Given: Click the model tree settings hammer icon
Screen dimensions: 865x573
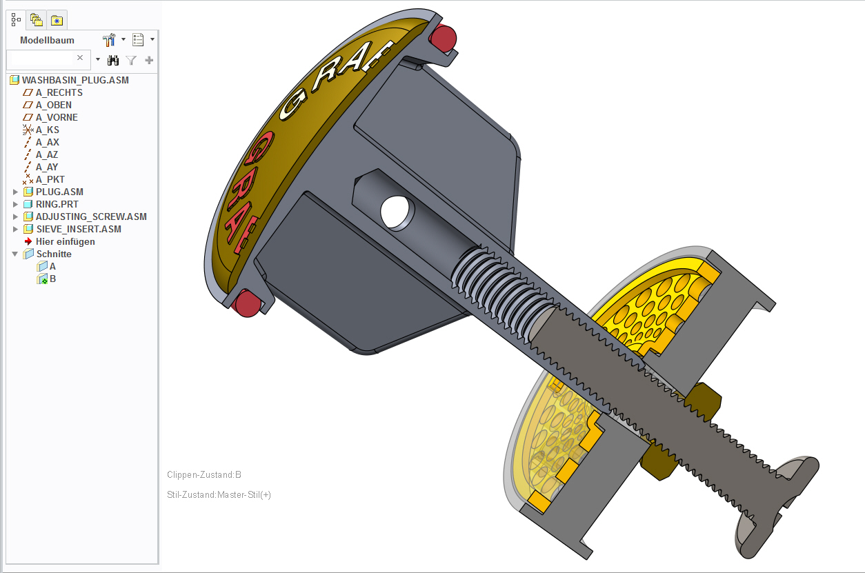Looking at the screenshot, I should pos(109,40).
